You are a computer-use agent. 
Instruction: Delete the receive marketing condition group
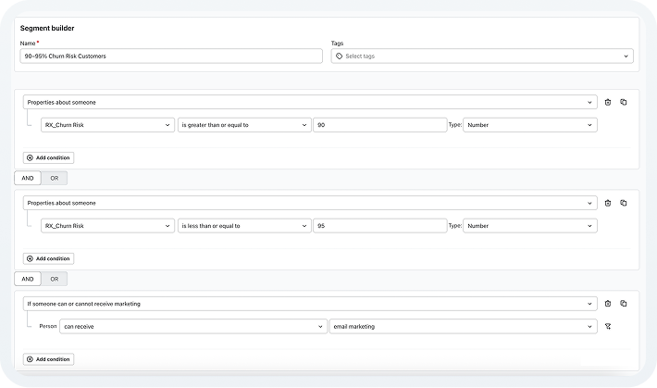pos(608,303)
